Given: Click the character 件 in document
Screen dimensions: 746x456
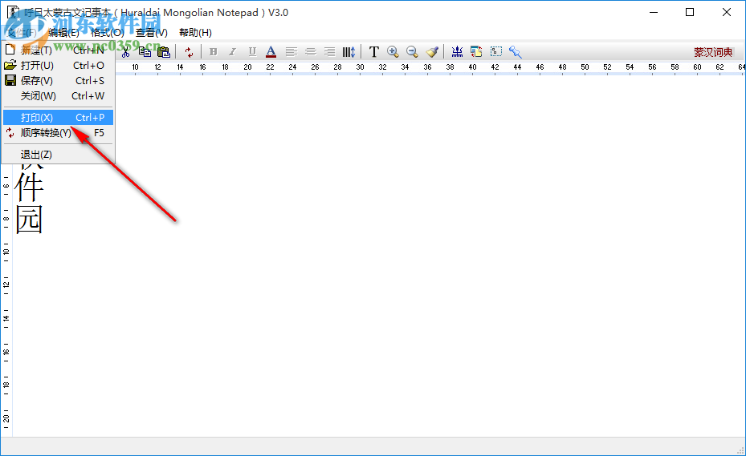Looking at the screenshot, I should pyautogui.click(x=29, y=187).
